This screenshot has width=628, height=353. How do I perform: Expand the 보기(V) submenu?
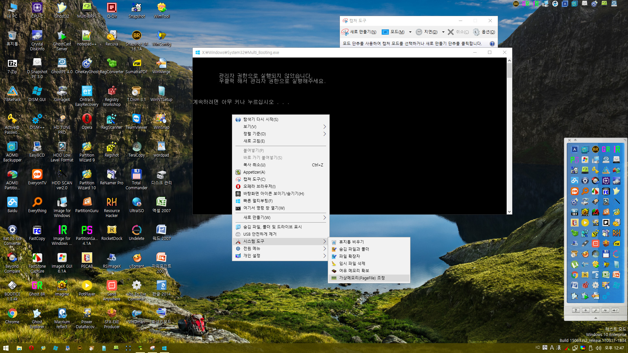point(281,126)
